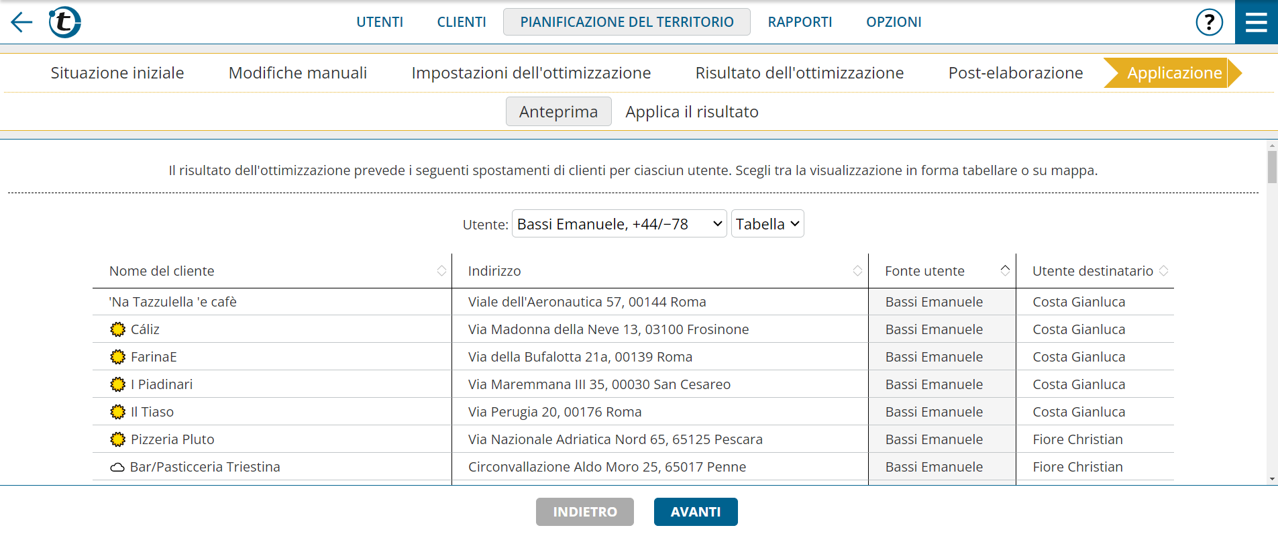Sort by Nome del cliente column
Image resolution: width=1278 pixels, height=538 pixels.
(x=441, y=270)
